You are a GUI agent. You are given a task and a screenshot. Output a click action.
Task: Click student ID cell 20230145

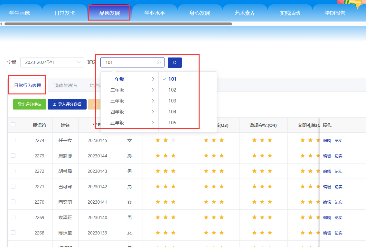pyautogui.click(x=97, y=140)
